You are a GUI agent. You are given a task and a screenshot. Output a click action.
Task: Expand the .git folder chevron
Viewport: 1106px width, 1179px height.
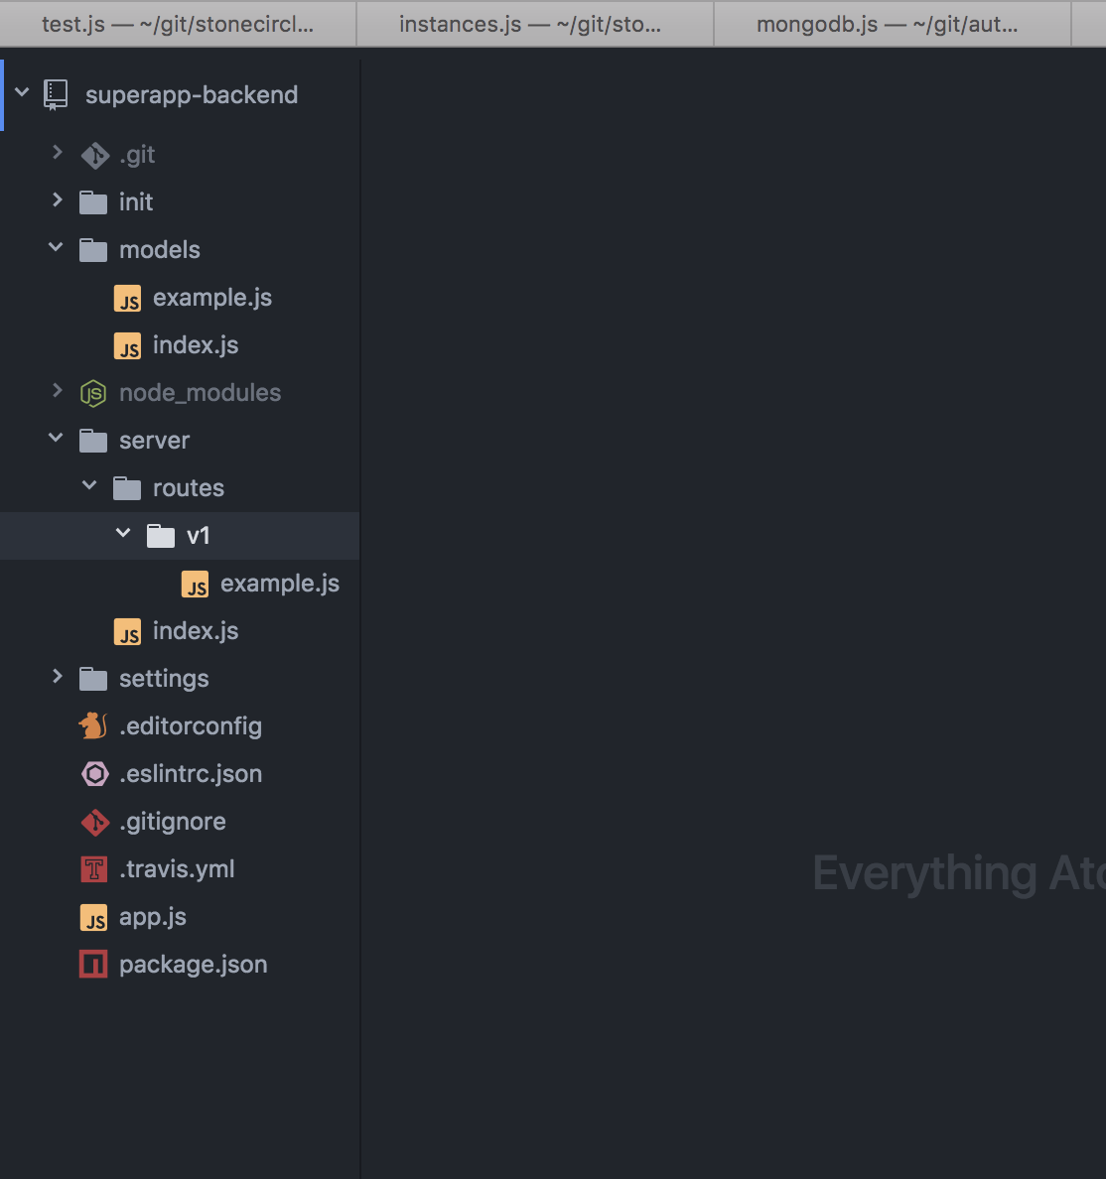[x=58, y=153]
